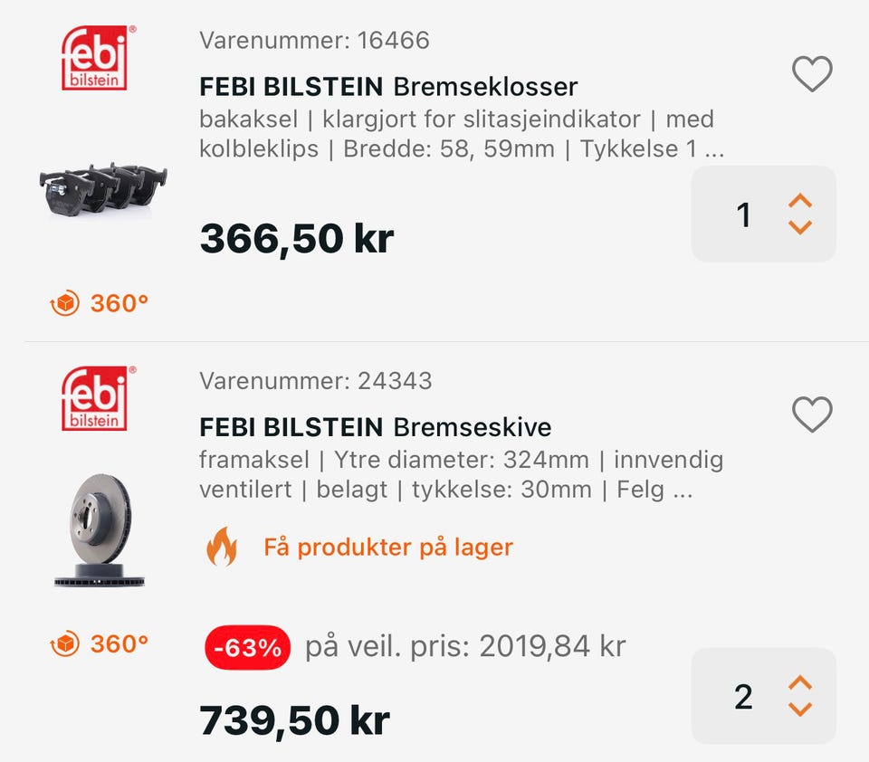The height and width of the screenshot is (762, 869).
Task: Open brake pads product thumbnail
Action: [104, 188]
